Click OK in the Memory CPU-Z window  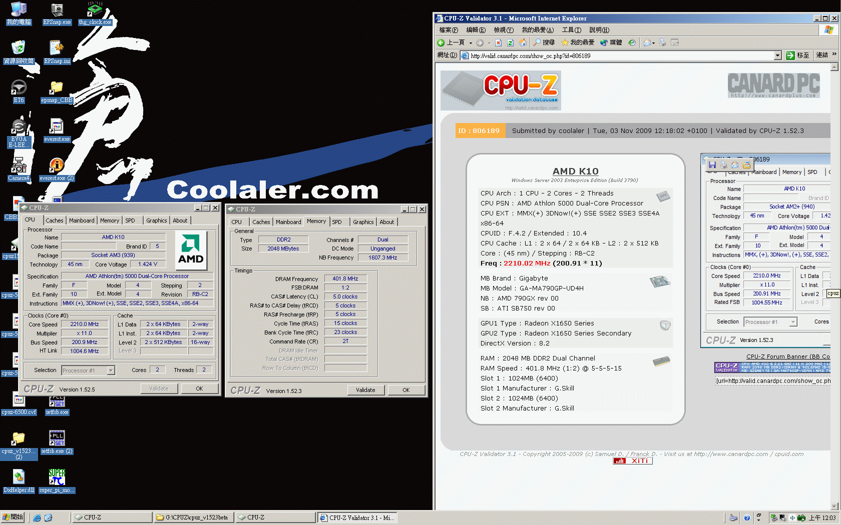click(406, 390)
